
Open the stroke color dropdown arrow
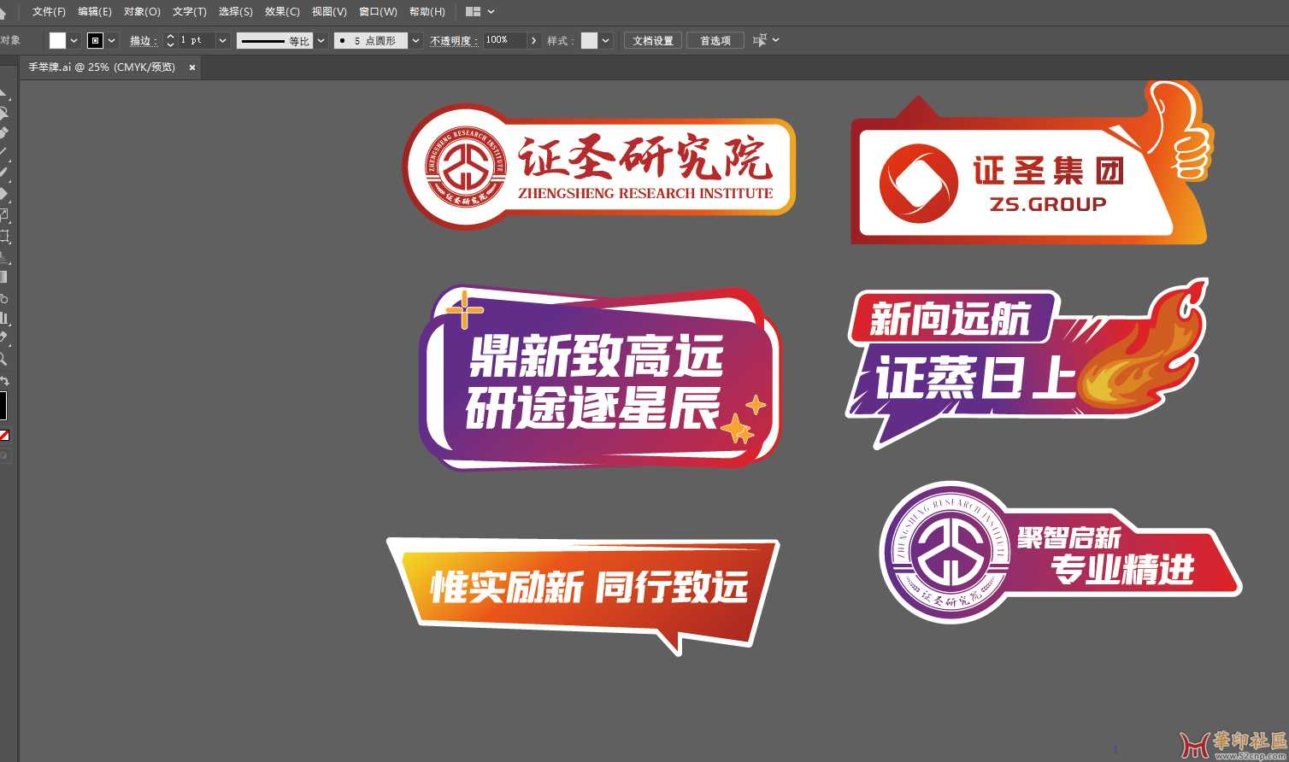(112, 40)
